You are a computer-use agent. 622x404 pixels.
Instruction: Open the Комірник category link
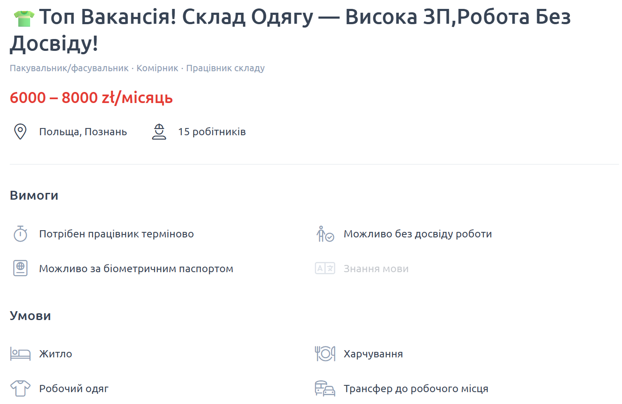[x=157, y=68]
